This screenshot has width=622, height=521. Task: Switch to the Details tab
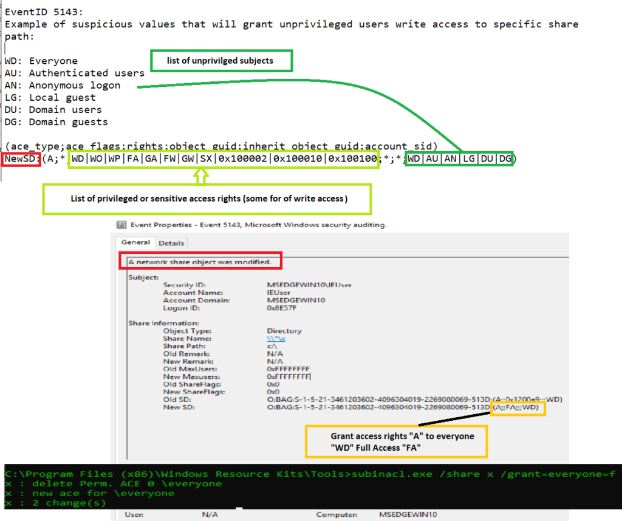coord(171,242)
